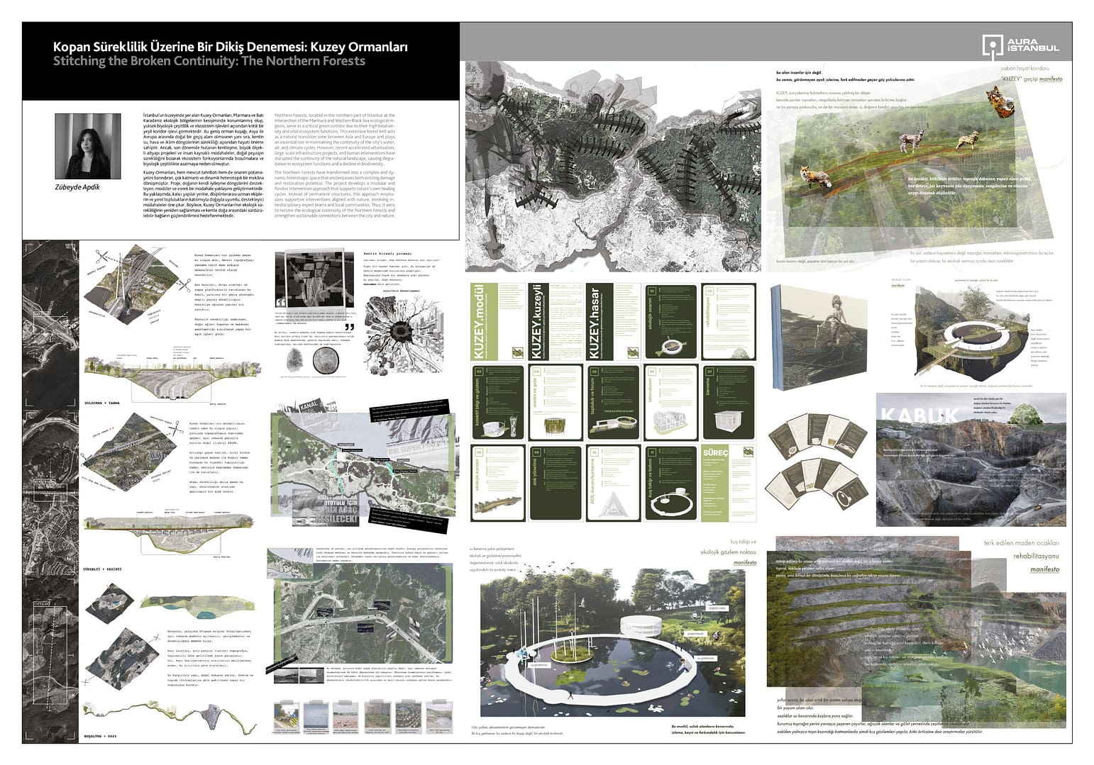Click the fingerprint image beside the tree ring

point(293,362)
